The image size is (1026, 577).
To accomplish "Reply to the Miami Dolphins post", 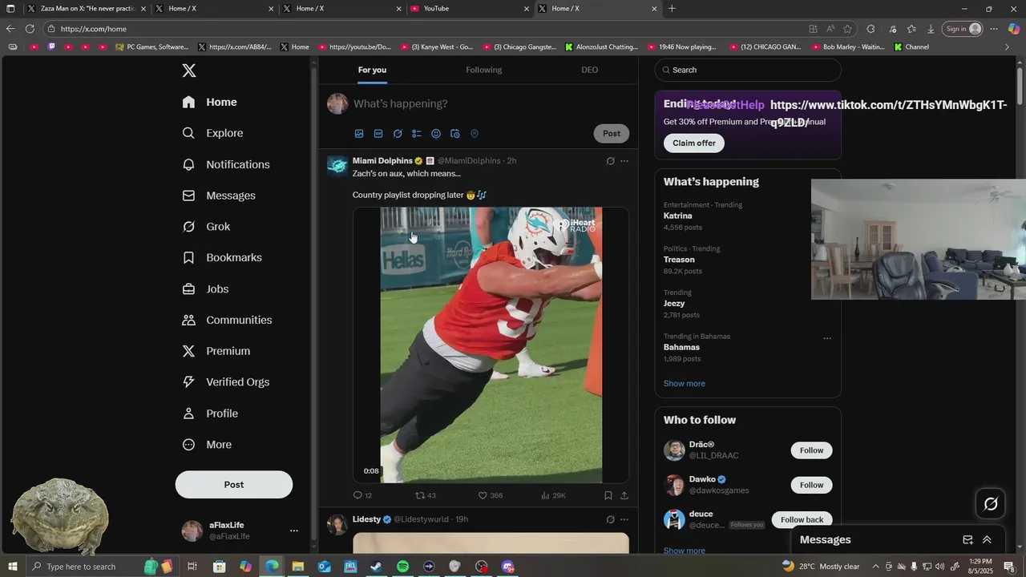I will (362, 495).
